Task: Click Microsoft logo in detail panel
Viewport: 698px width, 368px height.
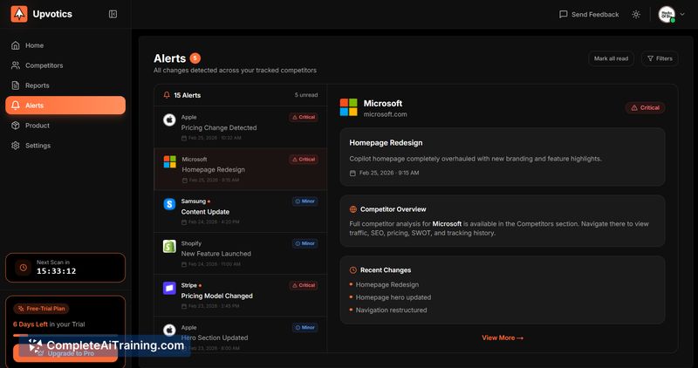Action: [x=349, y=107]
